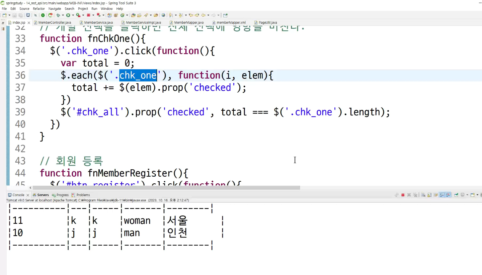Screen dimensions: 482x275
Task: Open the Next Annotation dropdown arrow
Action: tap(175, 15)
